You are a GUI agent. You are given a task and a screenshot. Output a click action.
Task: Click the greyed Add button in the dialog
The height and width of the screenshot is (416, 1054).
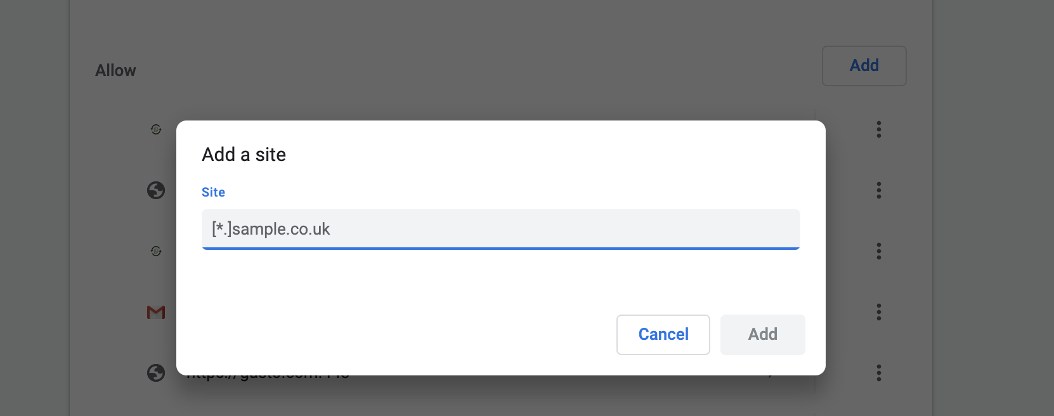pyautogui.click(x=762, y=334)
